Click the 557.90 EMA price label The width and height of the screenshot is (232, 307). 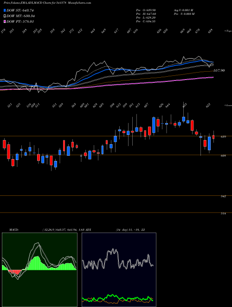pyautogui.click(x=219, y=71)
